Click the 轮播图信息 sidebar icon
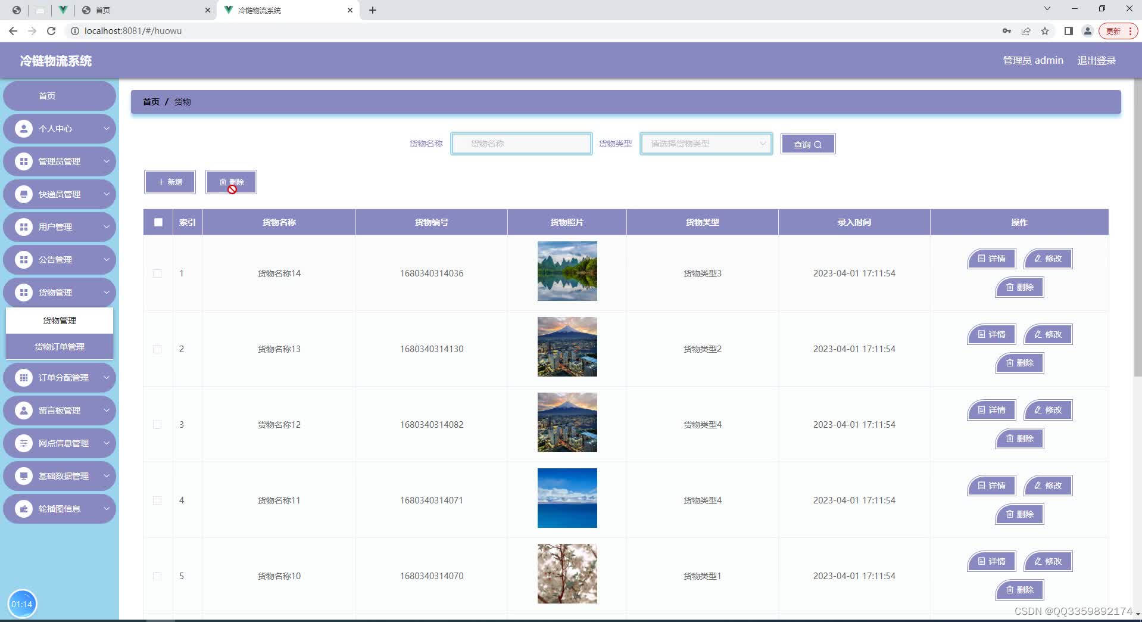The image size is (1142, 622). point(24,509)
